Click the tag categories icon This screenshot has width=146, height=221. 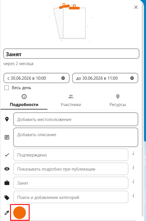pos(7,197)
